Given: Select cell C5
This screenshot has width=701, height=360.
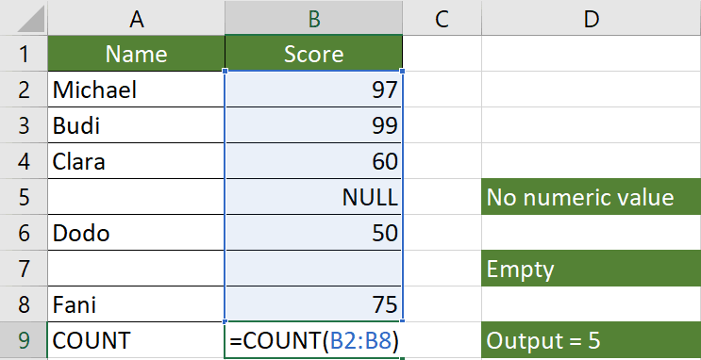Looking at the screenshot, I should 442,197.
